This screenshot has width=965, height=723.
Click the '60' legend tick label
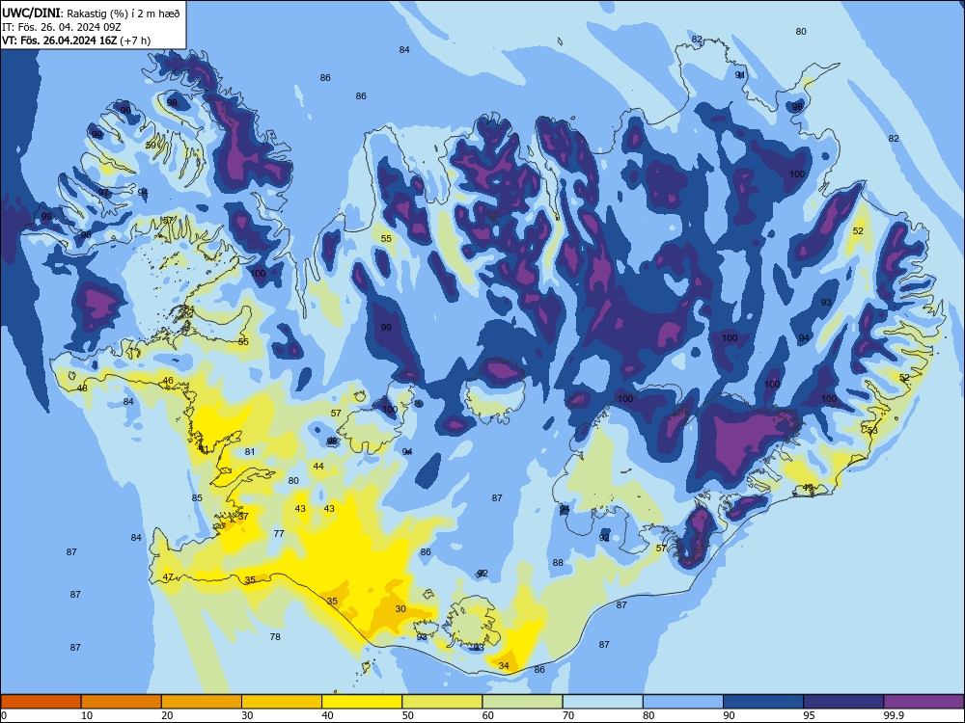[488, 715]
